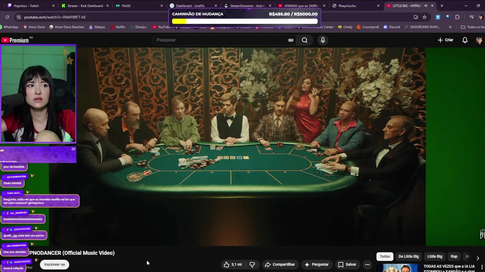
Task: Open the YouTube account avatar
Action: (x=480, y=40)
